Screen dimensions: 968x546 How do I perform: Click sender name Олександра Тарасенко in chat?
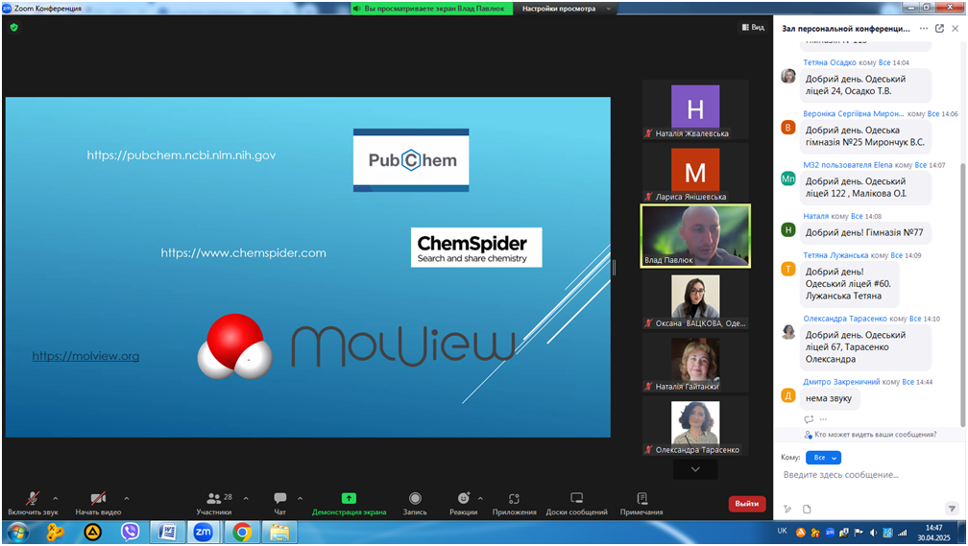click(844, 319)
